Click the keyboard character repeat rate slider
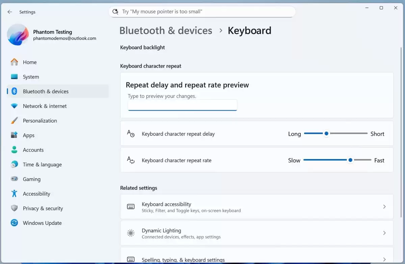Image resolution: width=405 pixels, height=264 pixels. 350,160
